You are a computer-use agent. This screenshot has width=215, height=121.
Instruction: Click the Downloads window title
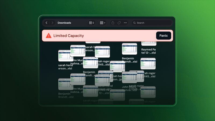(64, 23)
